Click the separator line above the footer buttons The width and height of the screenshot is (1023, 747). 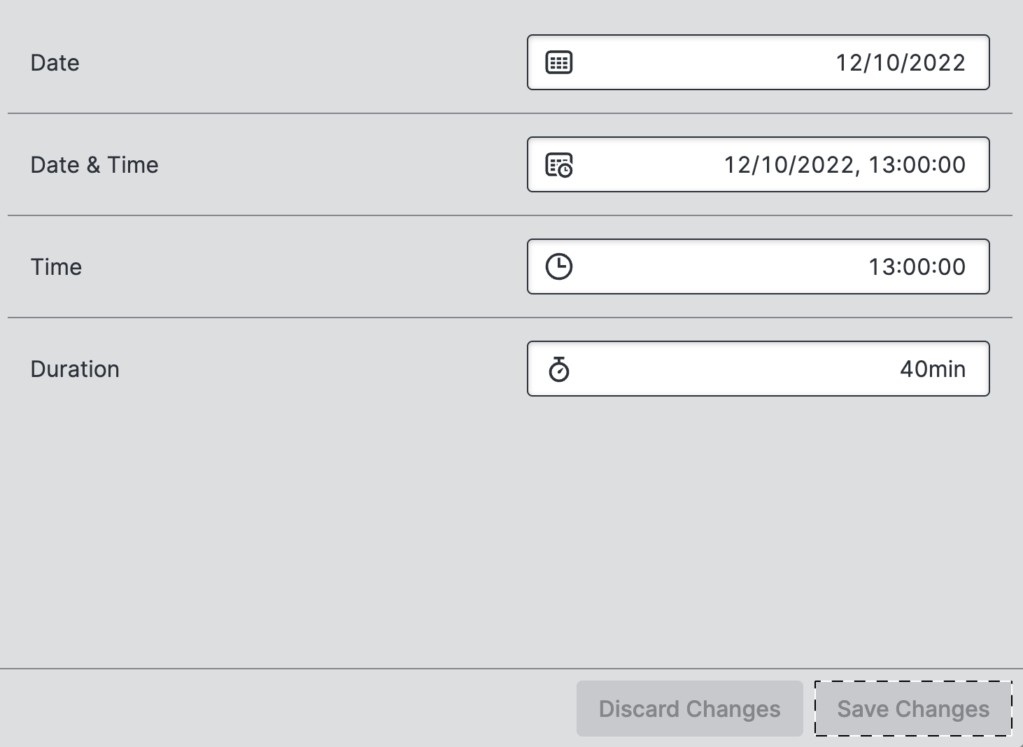pyautogui.click(x=511, y=669)
